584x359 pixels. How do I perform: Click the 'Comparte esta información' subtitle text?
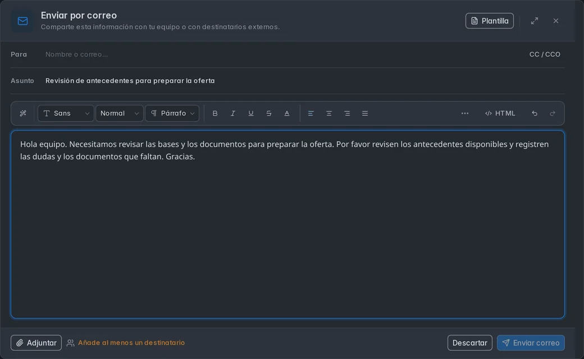pyautogui.click(x=160, y=27)
